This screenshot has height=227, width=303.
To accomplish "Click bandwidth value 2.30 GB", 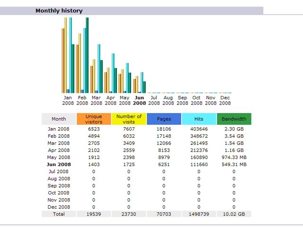I will click(x=234, y=129).
